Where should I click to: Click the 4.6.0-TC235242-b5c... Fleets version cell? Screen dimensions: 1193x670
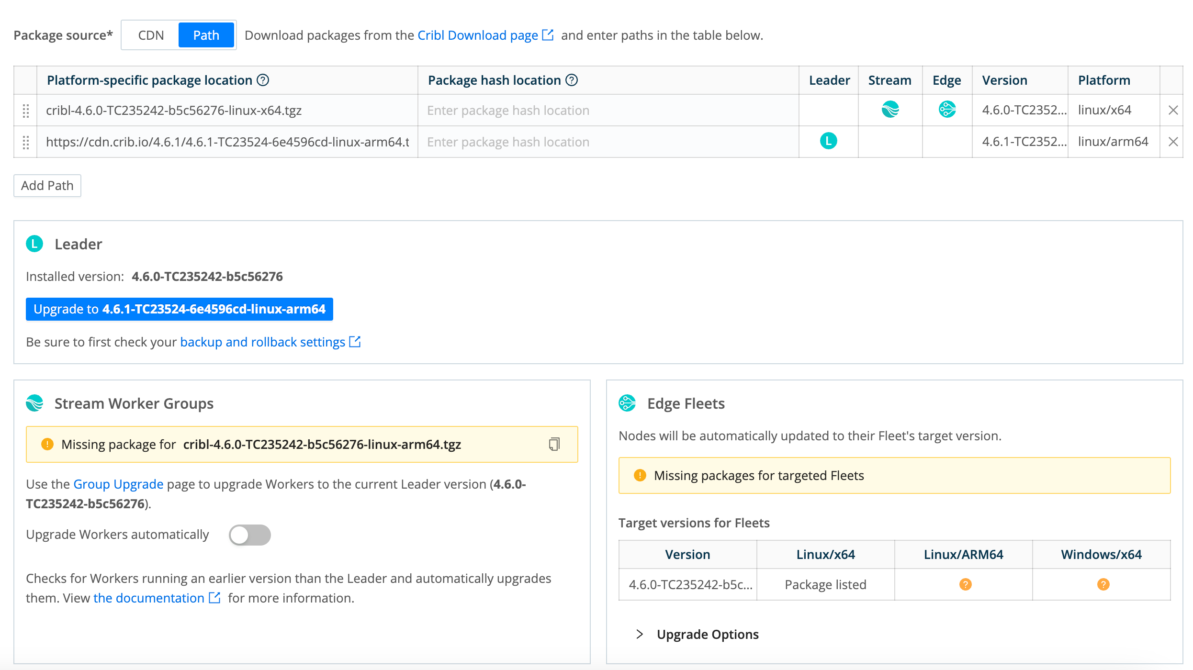(x=688, y=585)
